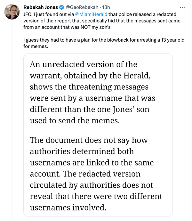Screen dimensions: 192x221
Task: Select the tweet text starting with JFC
Action: [102, 21]
